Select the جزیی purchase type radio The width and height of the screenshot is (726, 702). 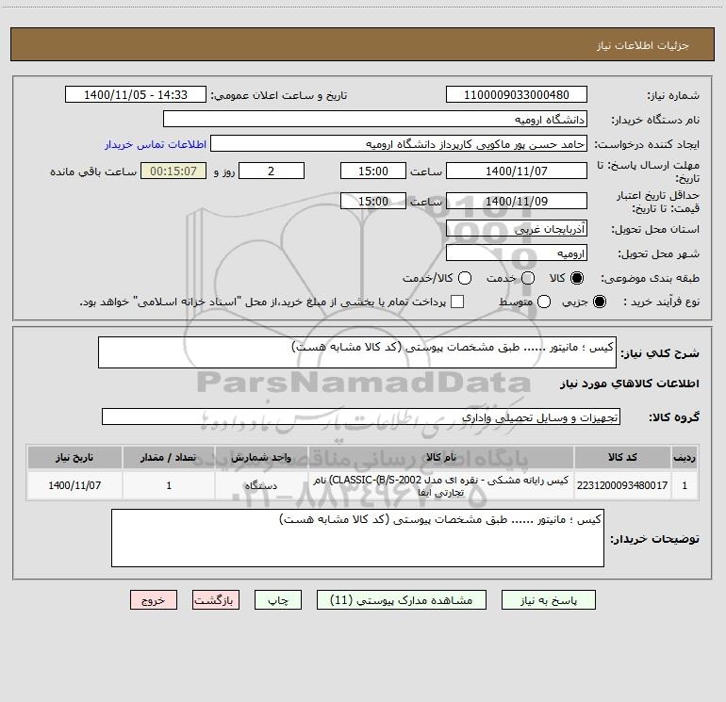click(x=599, y=302)
